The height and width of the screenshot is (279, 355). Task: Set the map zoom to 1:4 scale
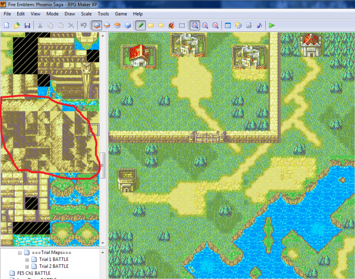(x=215, y=25)
